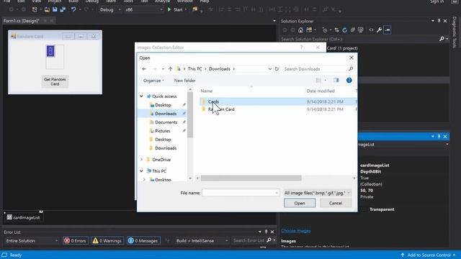Click Downloads in address breadcrumb
This screenshot has height=259, width=461.
click(x=220, y=69)
